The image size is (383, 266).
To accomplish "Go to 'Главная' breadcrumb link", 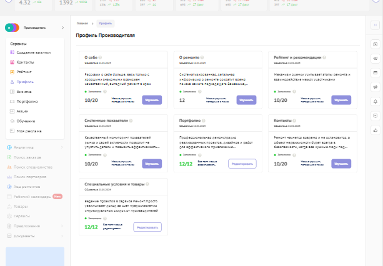I will (82, 24).
